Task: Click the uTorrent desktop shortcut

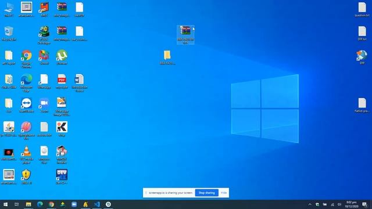Action: pyautogui.click(x=62, y=57)
